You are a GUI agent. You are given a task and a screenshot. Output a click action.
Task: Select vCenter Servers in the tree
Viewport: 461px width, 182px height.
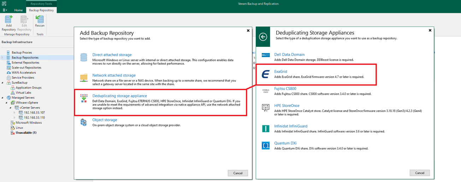30,108
